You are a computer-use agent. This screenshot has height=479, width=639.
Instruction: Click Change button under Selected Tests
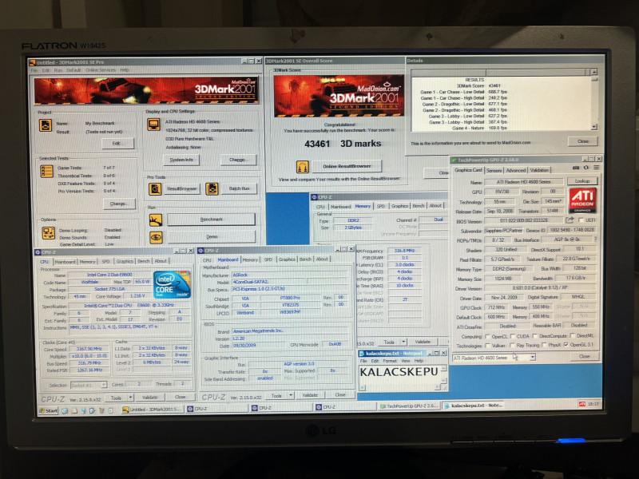click(x=118, y=204)
